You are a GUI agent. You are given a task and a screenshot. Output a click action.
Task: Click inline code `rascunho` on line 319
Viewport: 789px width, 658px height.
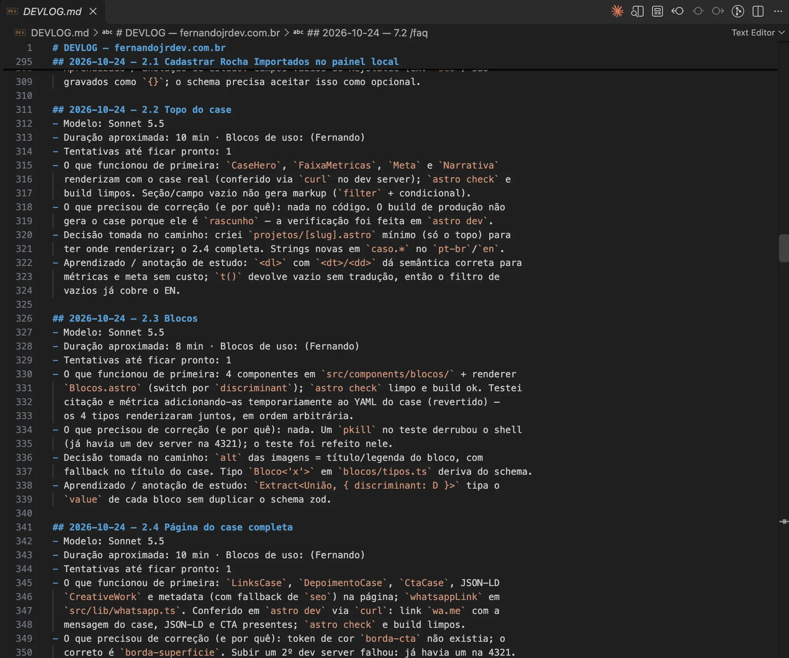tap(231, 221)
